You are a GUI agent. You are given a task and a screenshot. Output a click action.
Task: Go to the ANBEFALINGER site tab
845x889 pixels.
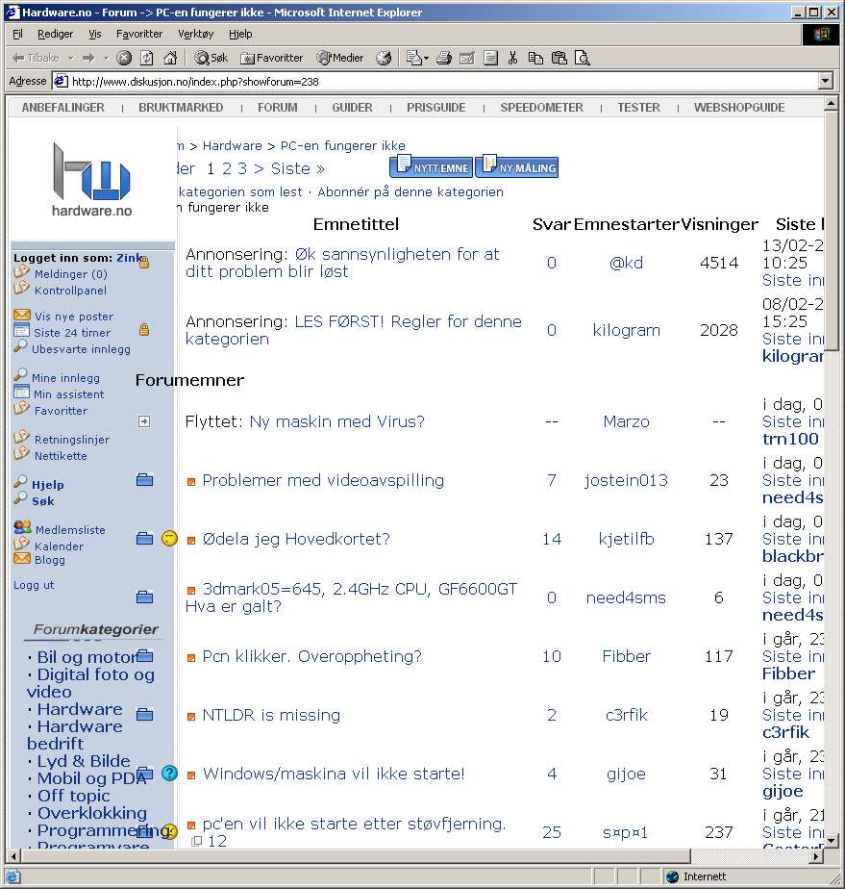tap(62, 107)
